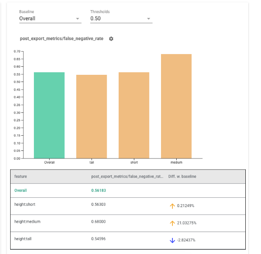Viewport: 261px width, 254px height.
Task: Click the 21.03275% difference value
Action: tap(187, 223)
